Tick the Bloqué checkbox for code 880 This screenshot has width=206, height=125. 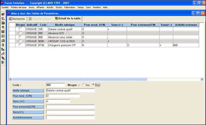click(20, 33)
